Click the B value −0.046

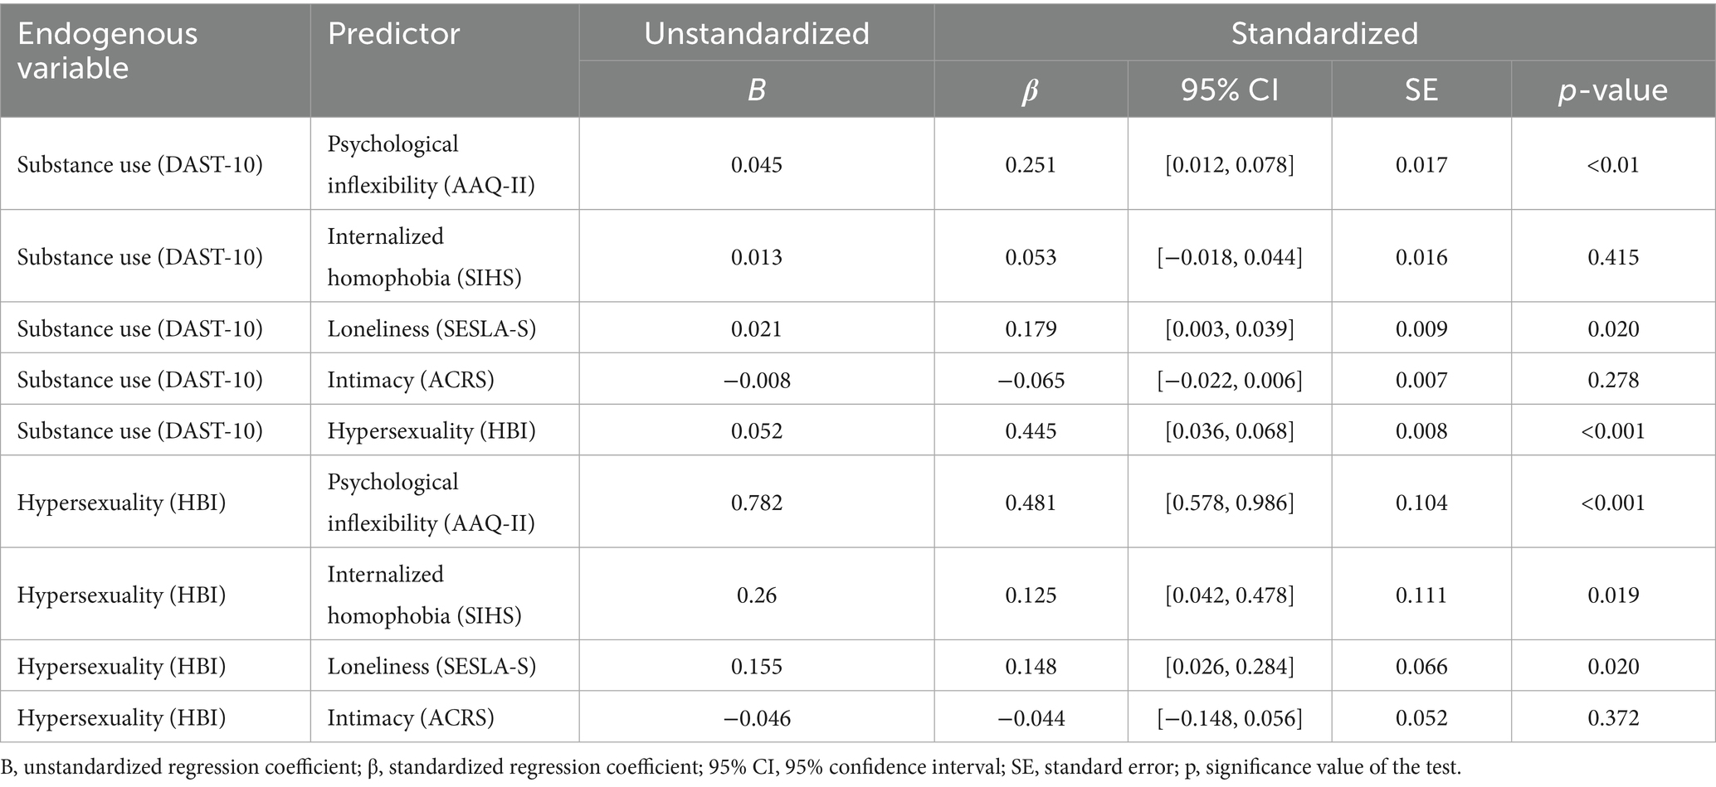click(x=756, y=717)
